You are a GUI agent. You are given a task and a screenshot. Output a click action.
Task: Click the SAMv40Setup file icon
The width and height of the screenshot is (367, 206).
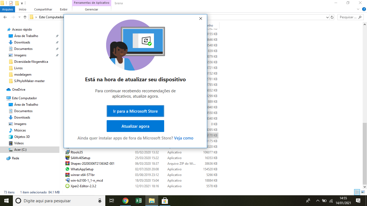tap(67, 158)
